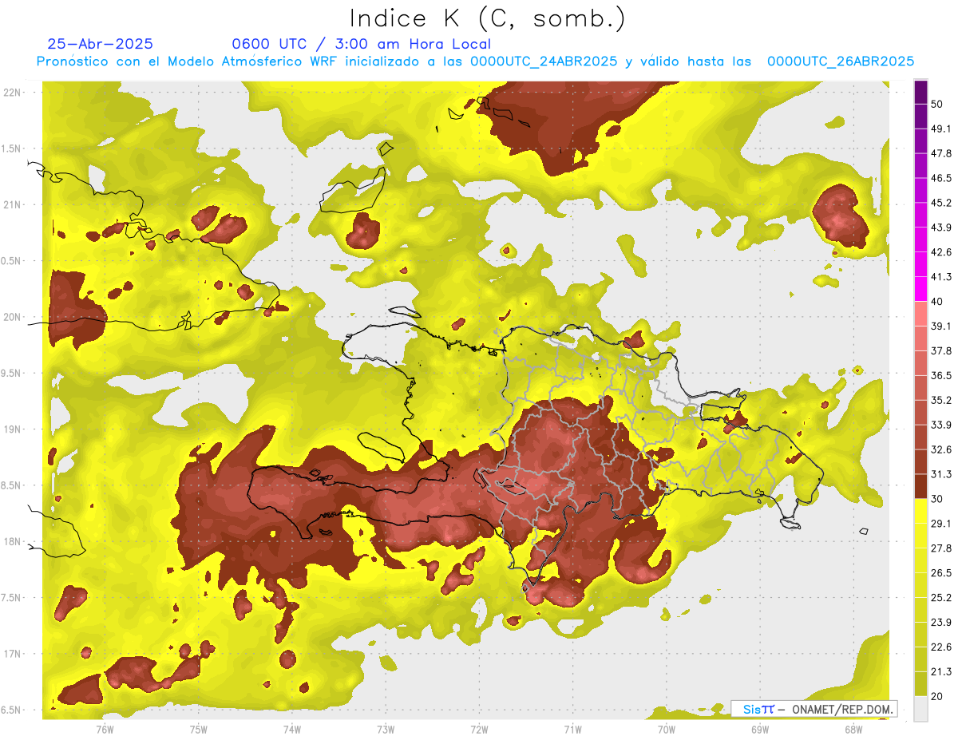958x740 pixels.
Task: Click the '21N' latitude axis label
Action: pos(13,204)
